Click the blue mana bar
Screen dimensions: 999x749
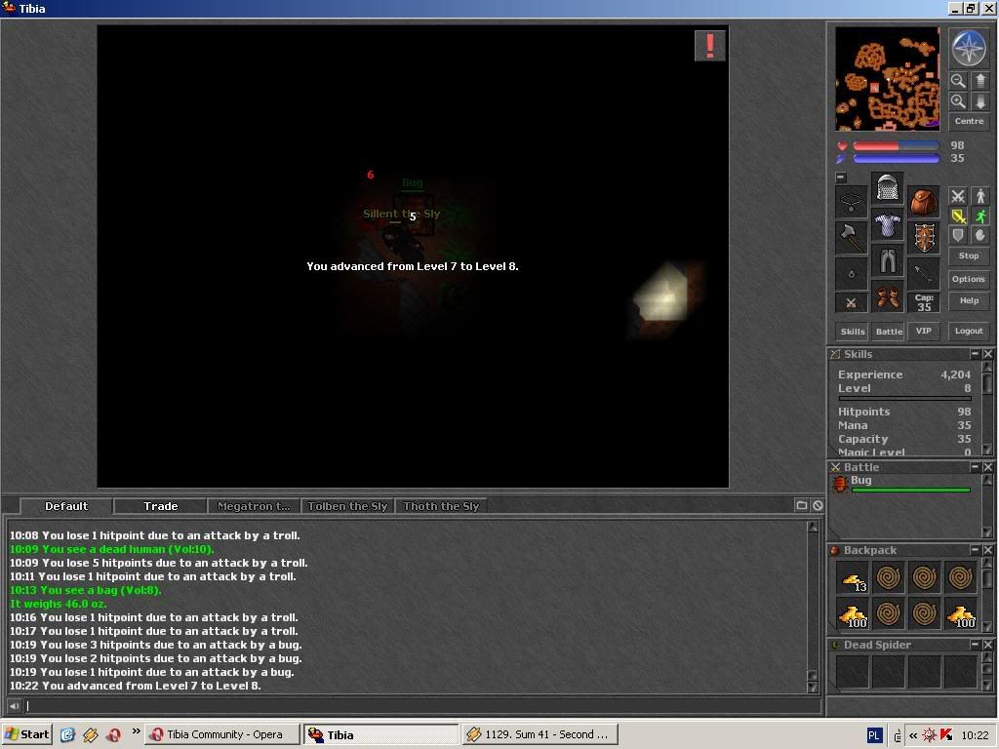tap(896, 158)
